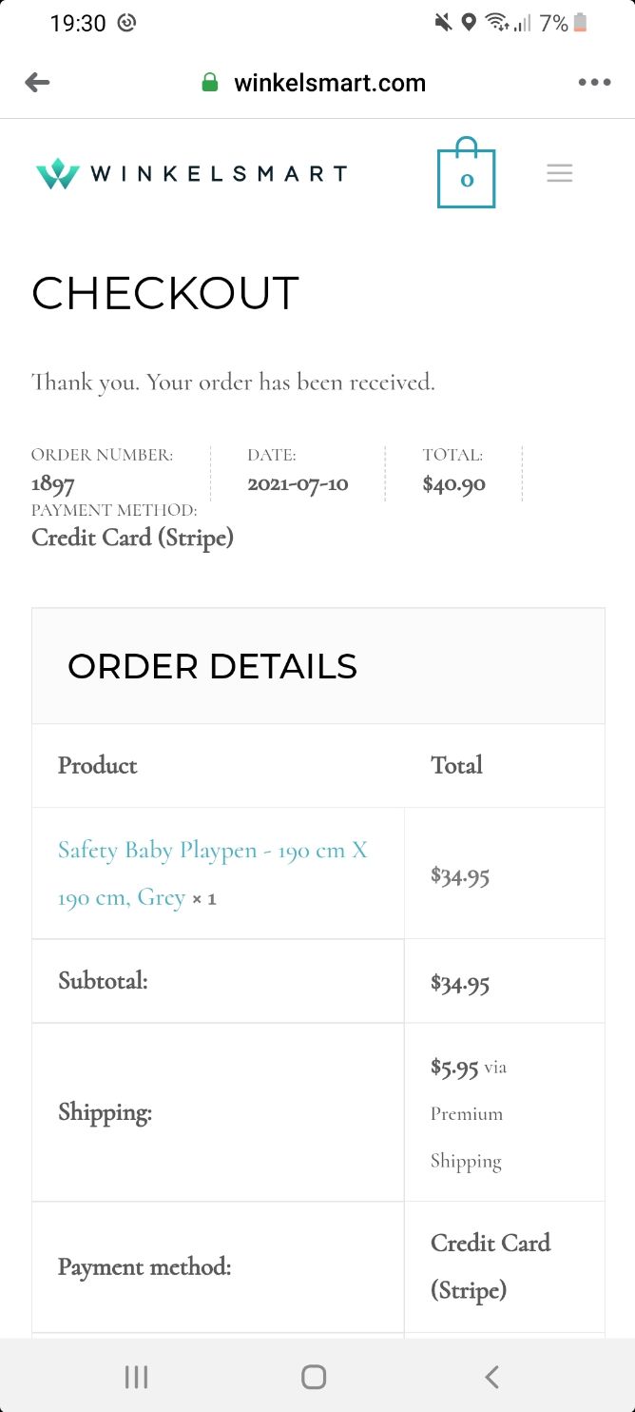Tap the location icon in status bar
Viewport: 635px width, 1412px height.
469,23
